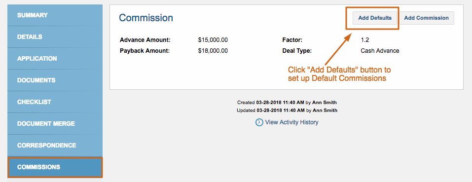Go to the Details sidebar tab

pyautogui.click(x=55, y=36)
